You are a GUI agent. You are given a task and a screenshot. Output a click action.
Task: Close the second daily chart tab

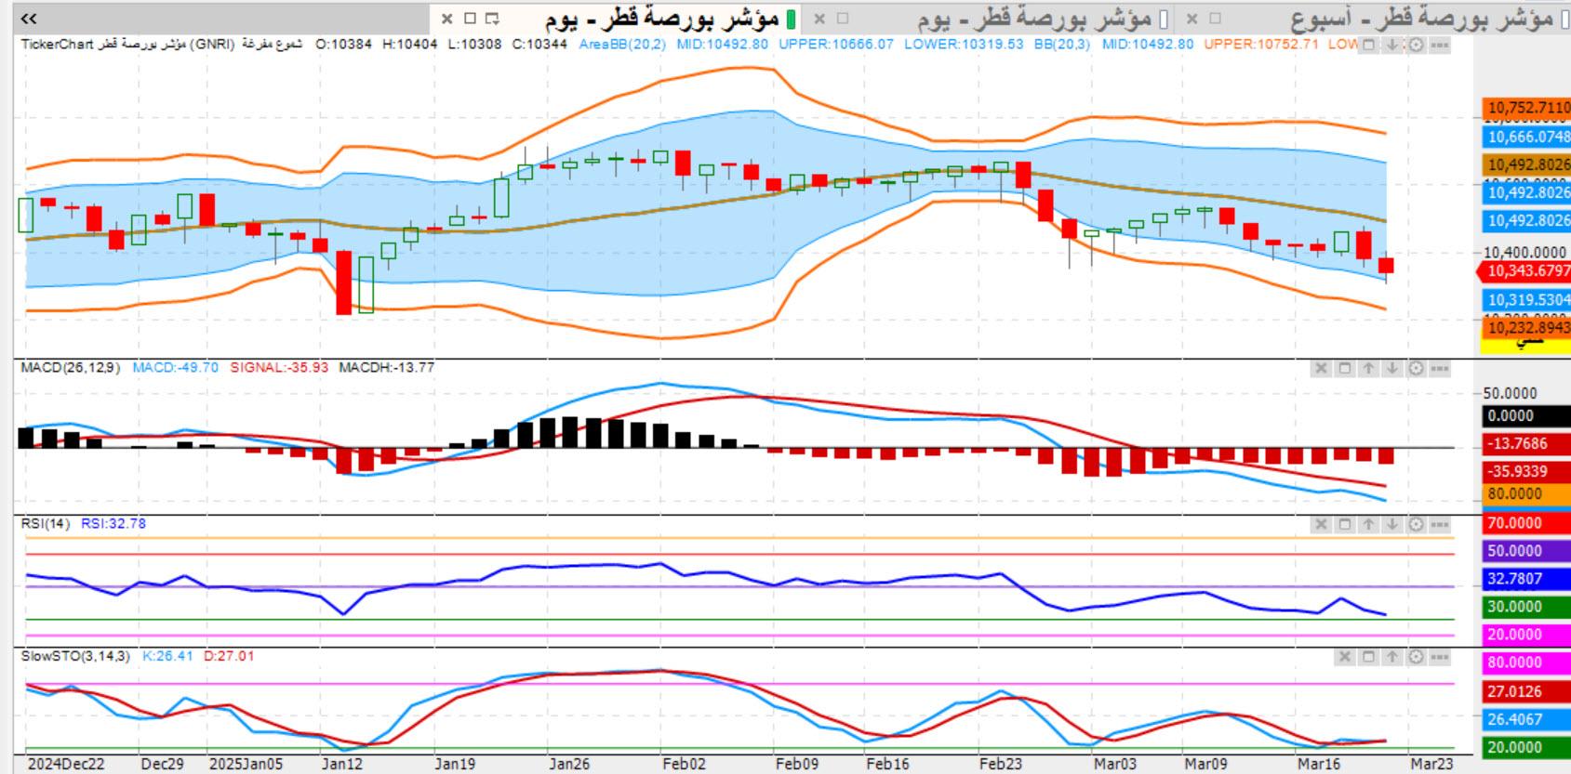click(x=819, y=18)
